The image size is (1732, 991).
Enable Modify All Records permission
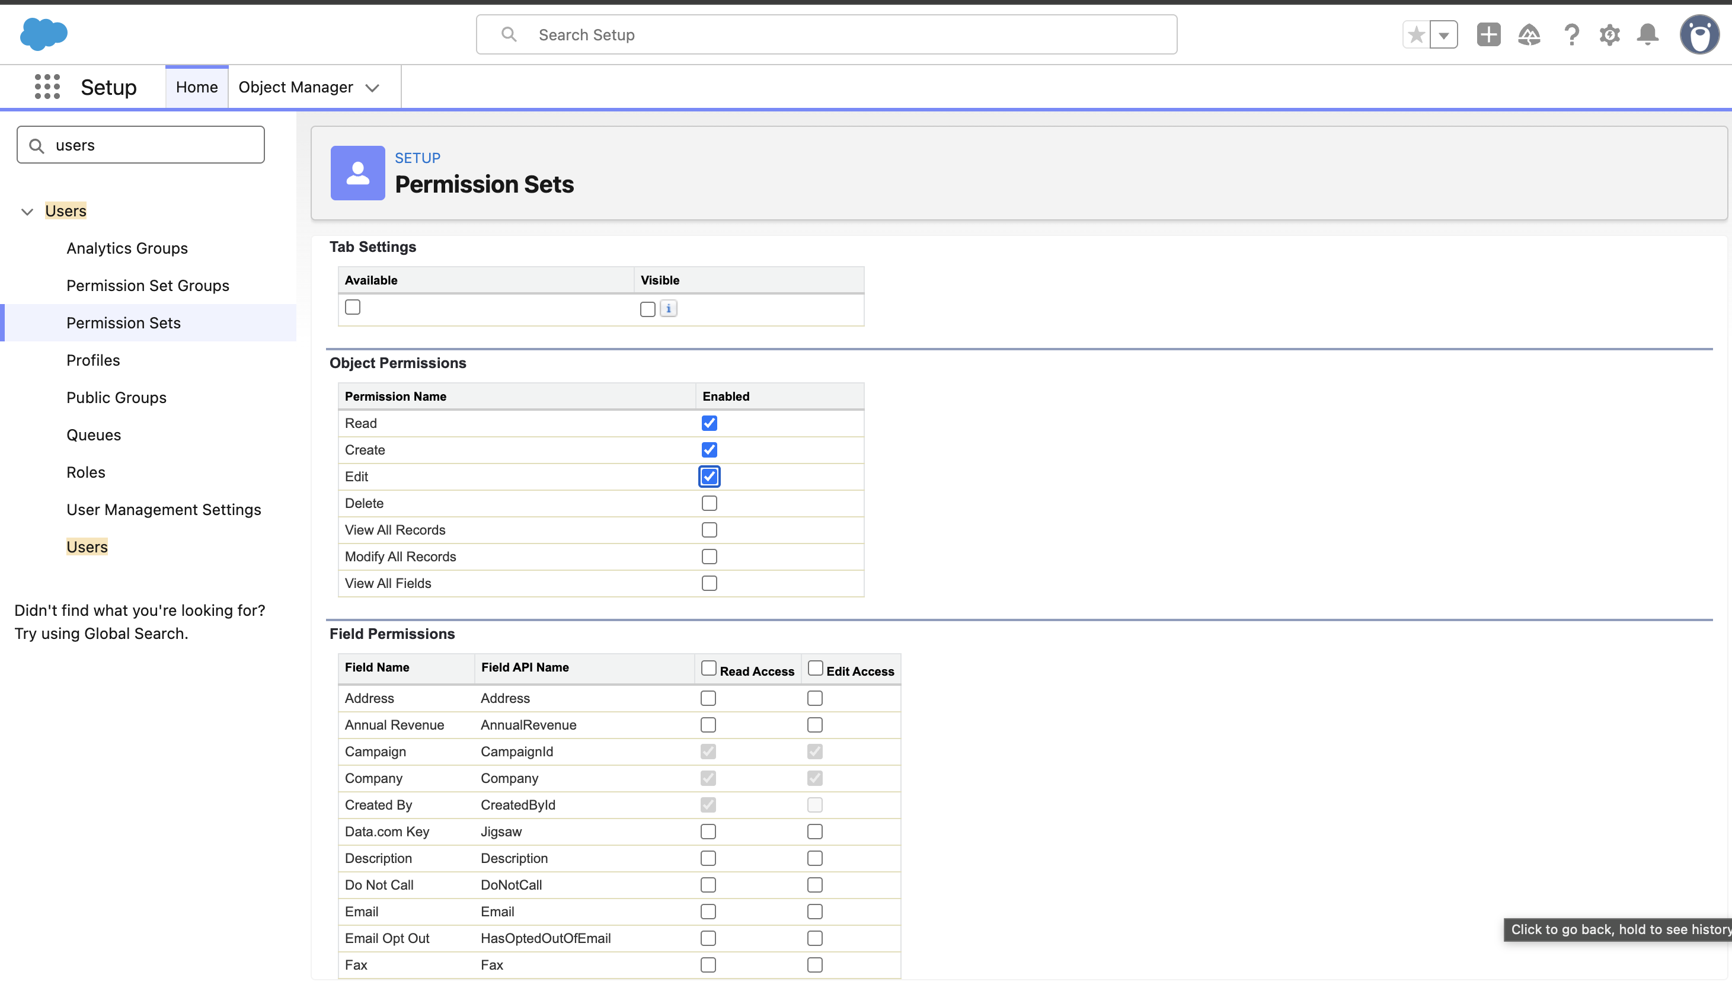pyautogui.click(x=709, y=557)
